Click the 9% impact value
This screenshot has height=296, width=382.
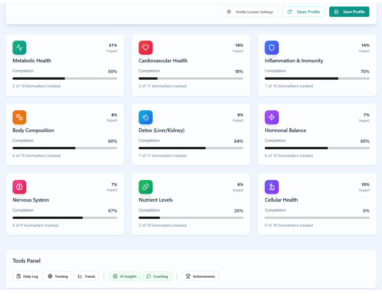[x=240, y=115]
